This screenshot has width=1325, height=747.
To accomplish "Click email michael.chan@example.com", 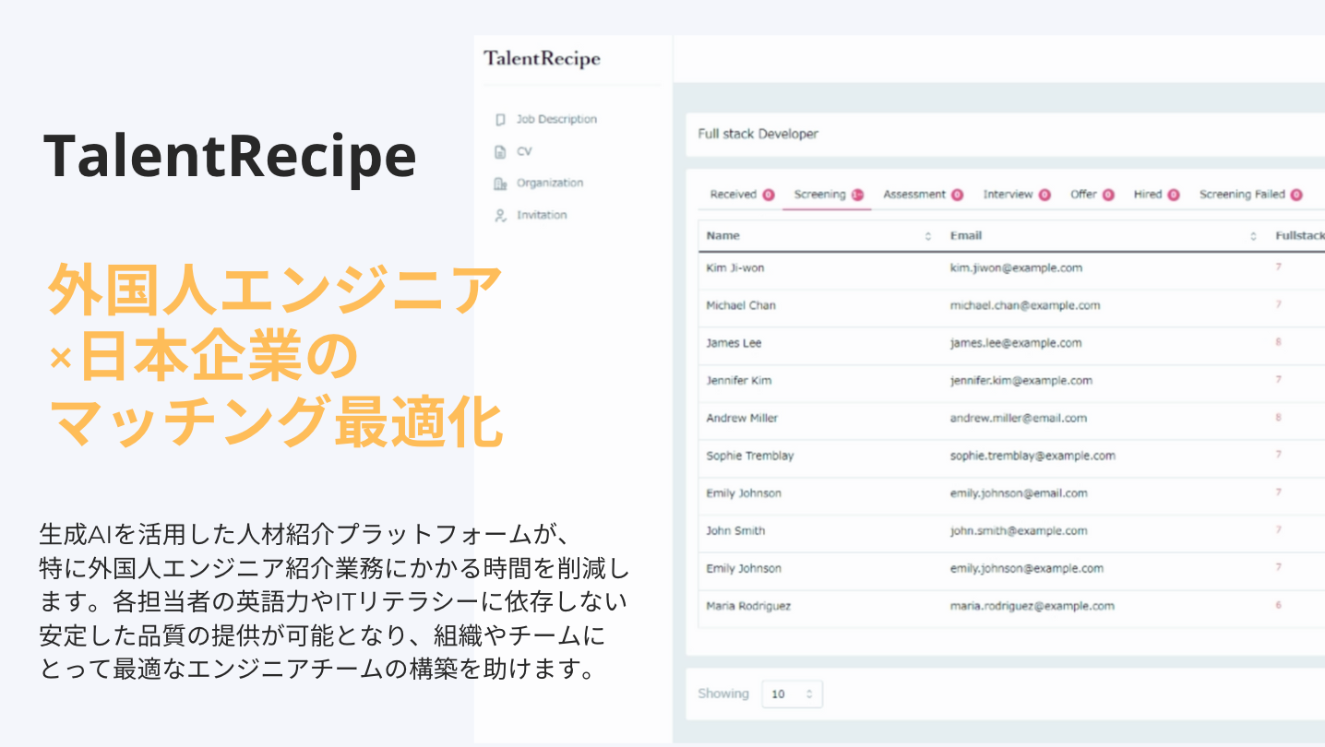I will (x=1025, y=305).
